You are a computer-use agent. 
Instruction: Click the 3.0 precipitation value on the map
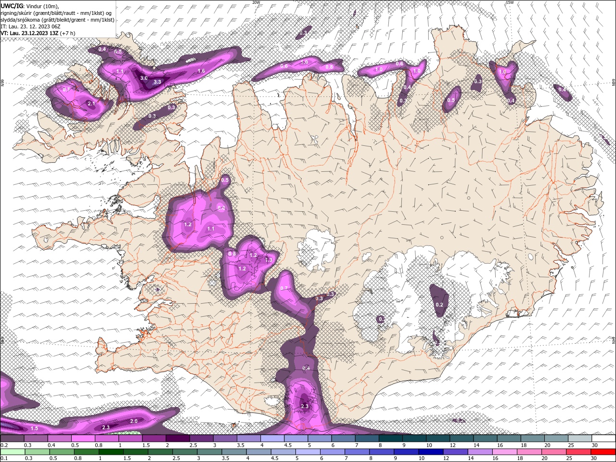point(143,77)
